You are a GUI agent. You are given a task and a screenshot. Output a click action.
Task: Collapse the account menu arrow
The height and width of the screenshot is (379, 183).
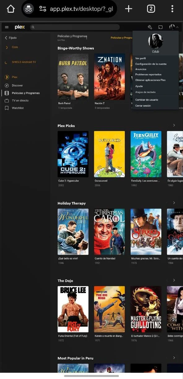[x=177, y=27]
